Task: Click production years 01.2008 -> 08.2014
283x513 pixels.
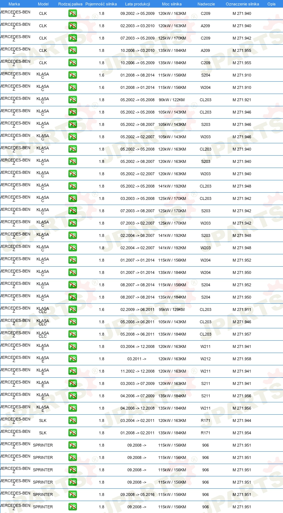Action: (138, 75)
